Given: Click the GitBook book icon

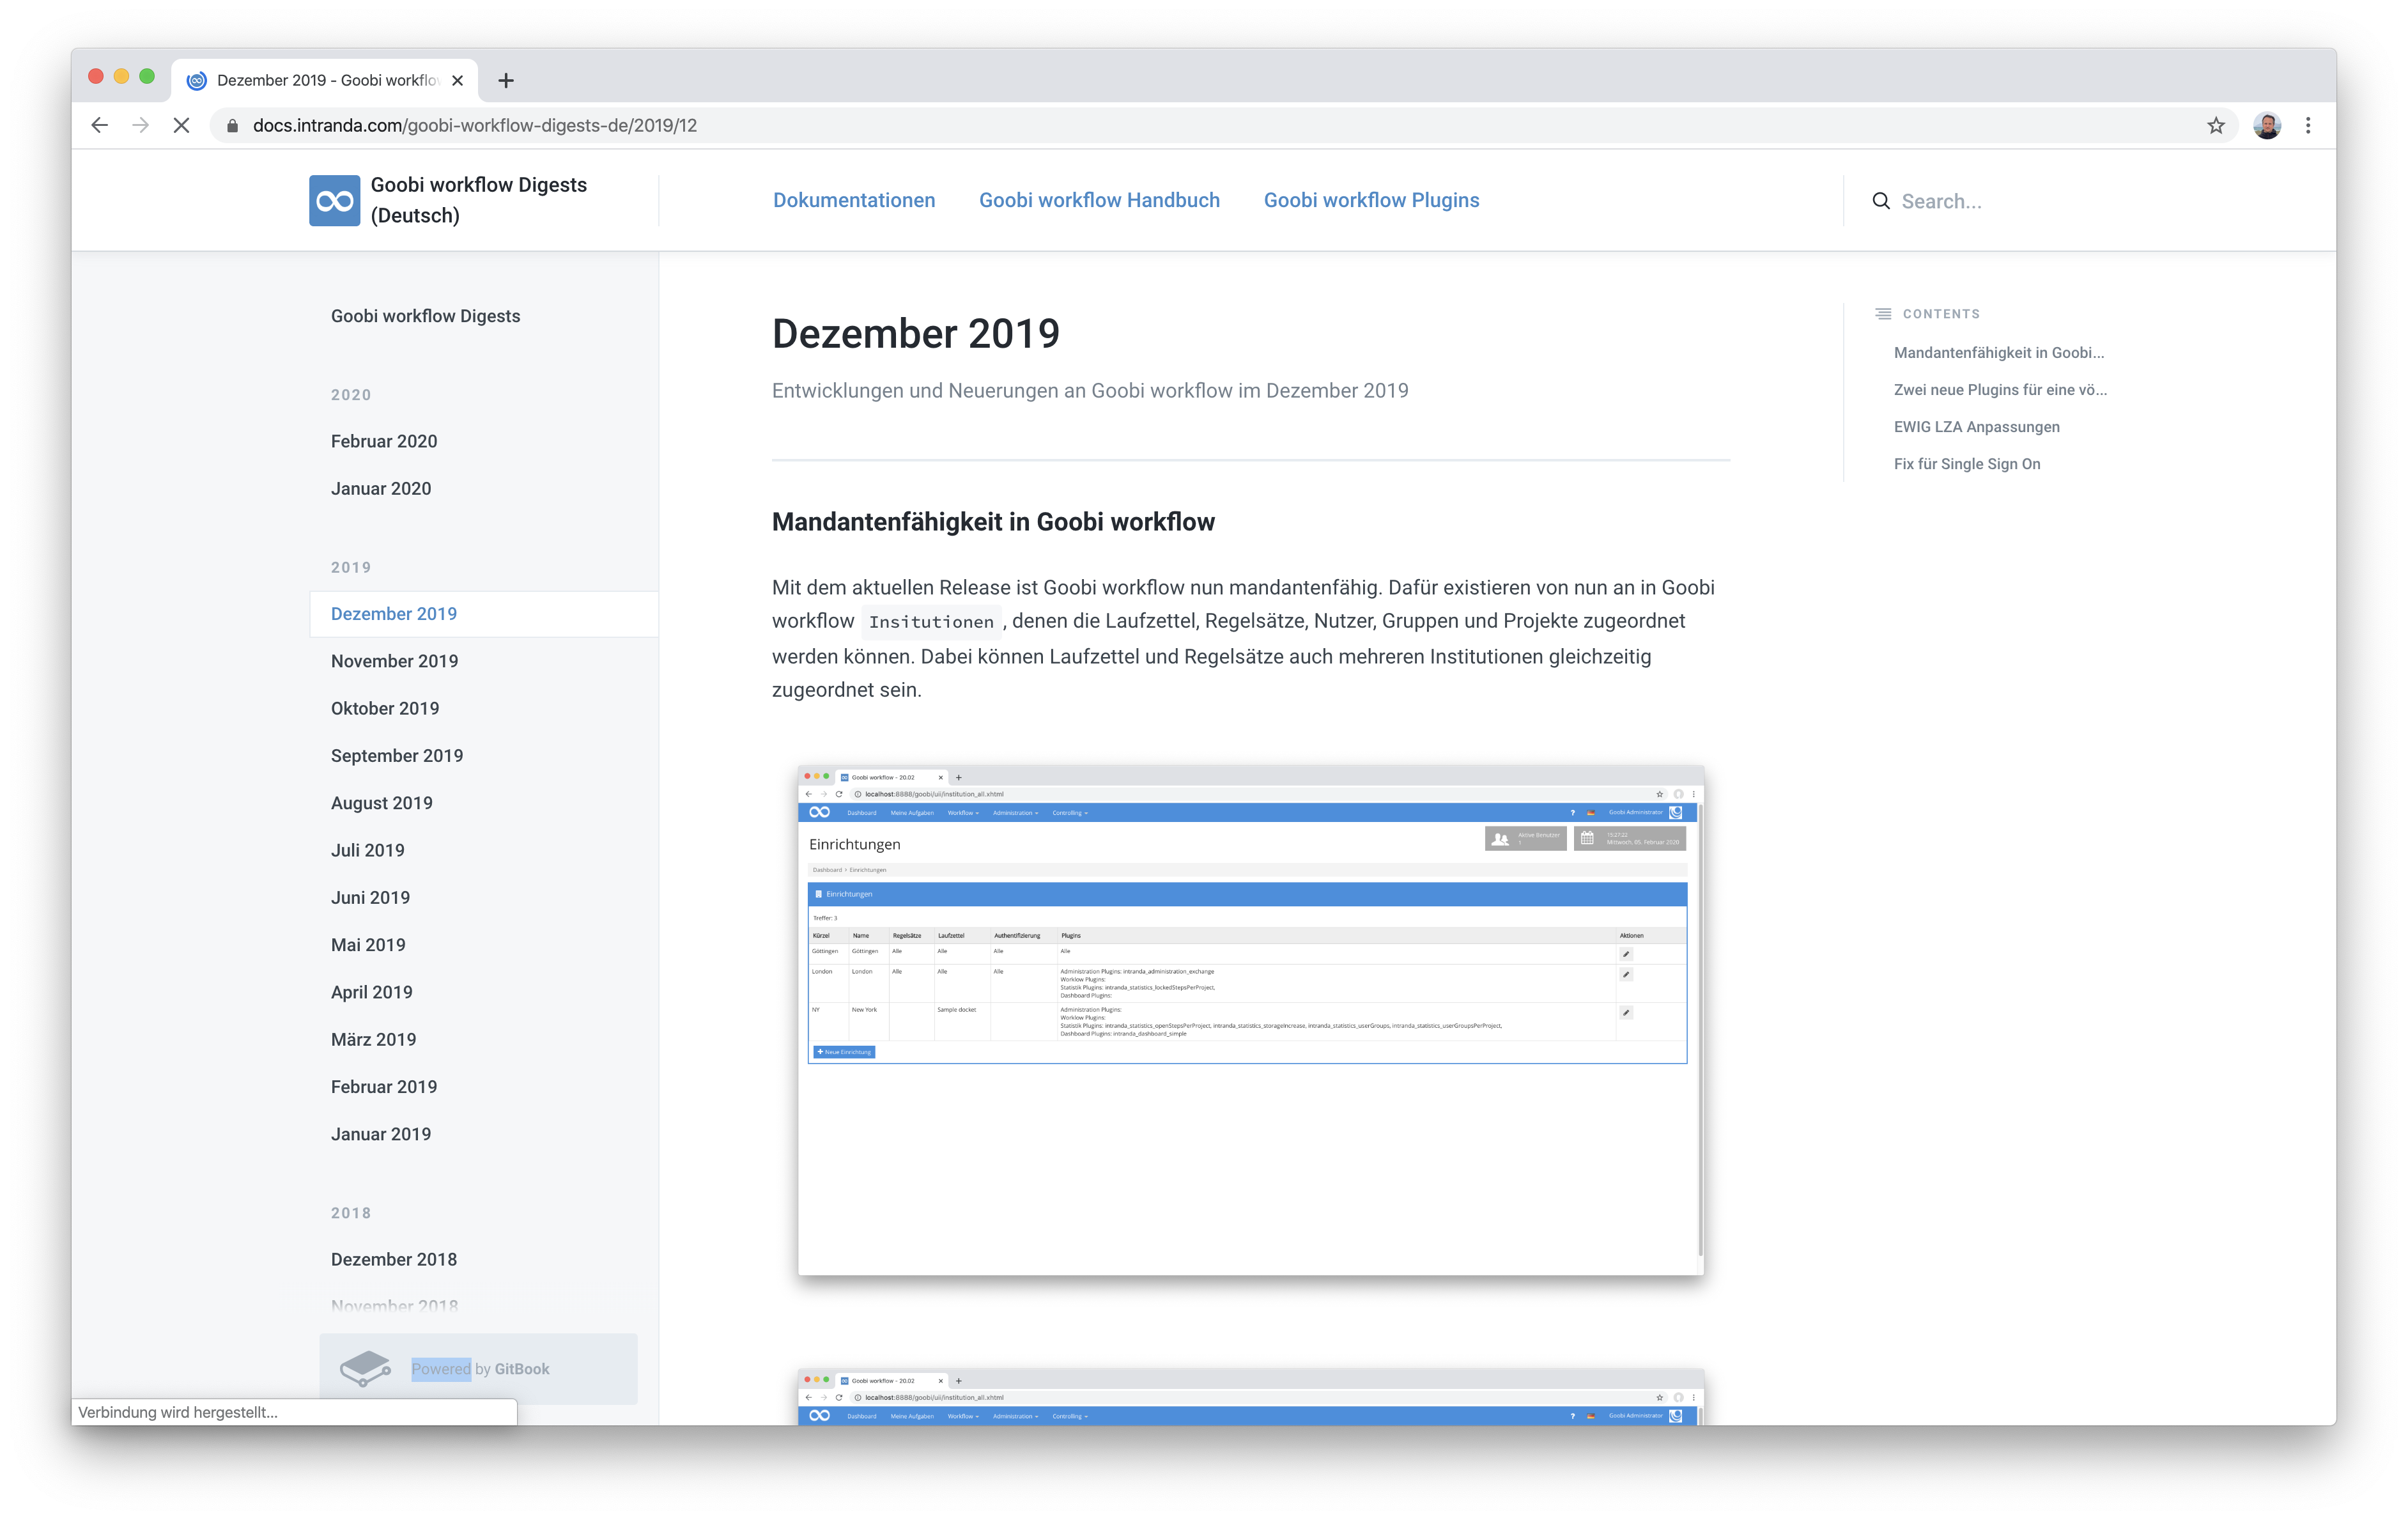Looking at the screenshot, I should [x=365, y=1368].
